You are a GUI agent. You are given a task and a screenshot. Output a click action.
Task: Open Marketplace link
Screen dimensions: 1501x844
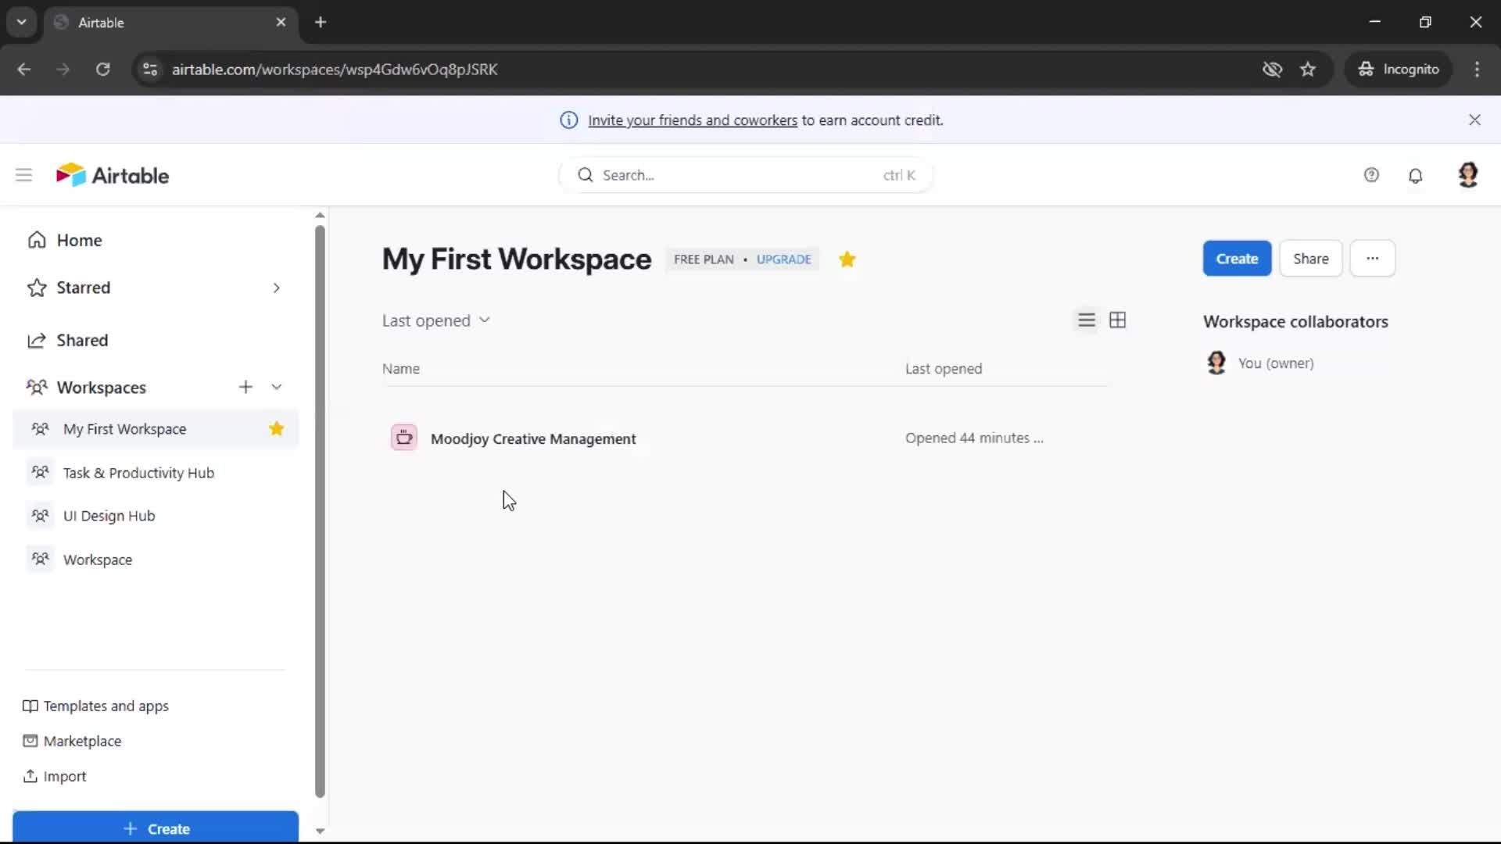72,741
